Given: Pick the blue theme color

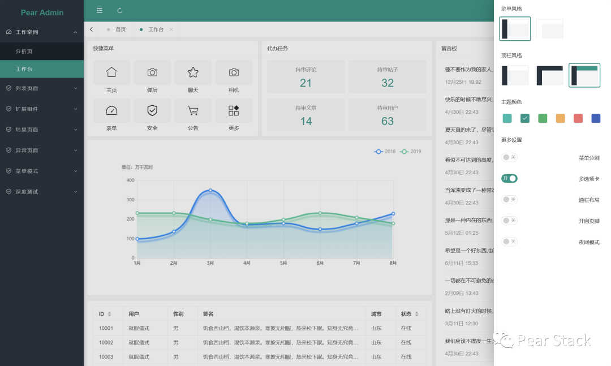Looking at the screenshot, I should point(596,118).
